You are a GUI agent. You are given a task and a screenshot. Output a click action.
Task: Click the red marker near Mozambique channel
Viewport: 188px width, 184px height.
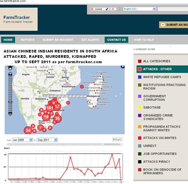pyautogui.click(x=82, y=87)
